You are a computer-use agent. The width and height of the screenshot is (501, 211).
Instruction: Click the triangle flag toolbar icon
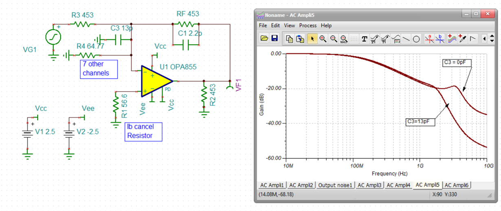click(473, 39)
